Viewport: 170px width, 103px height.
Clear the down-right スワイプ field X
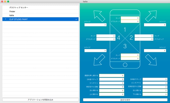pyautogui.click(x=165, y=50)
